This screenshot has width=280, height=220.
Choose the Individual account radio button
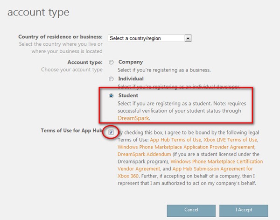[x=111, y=79]
